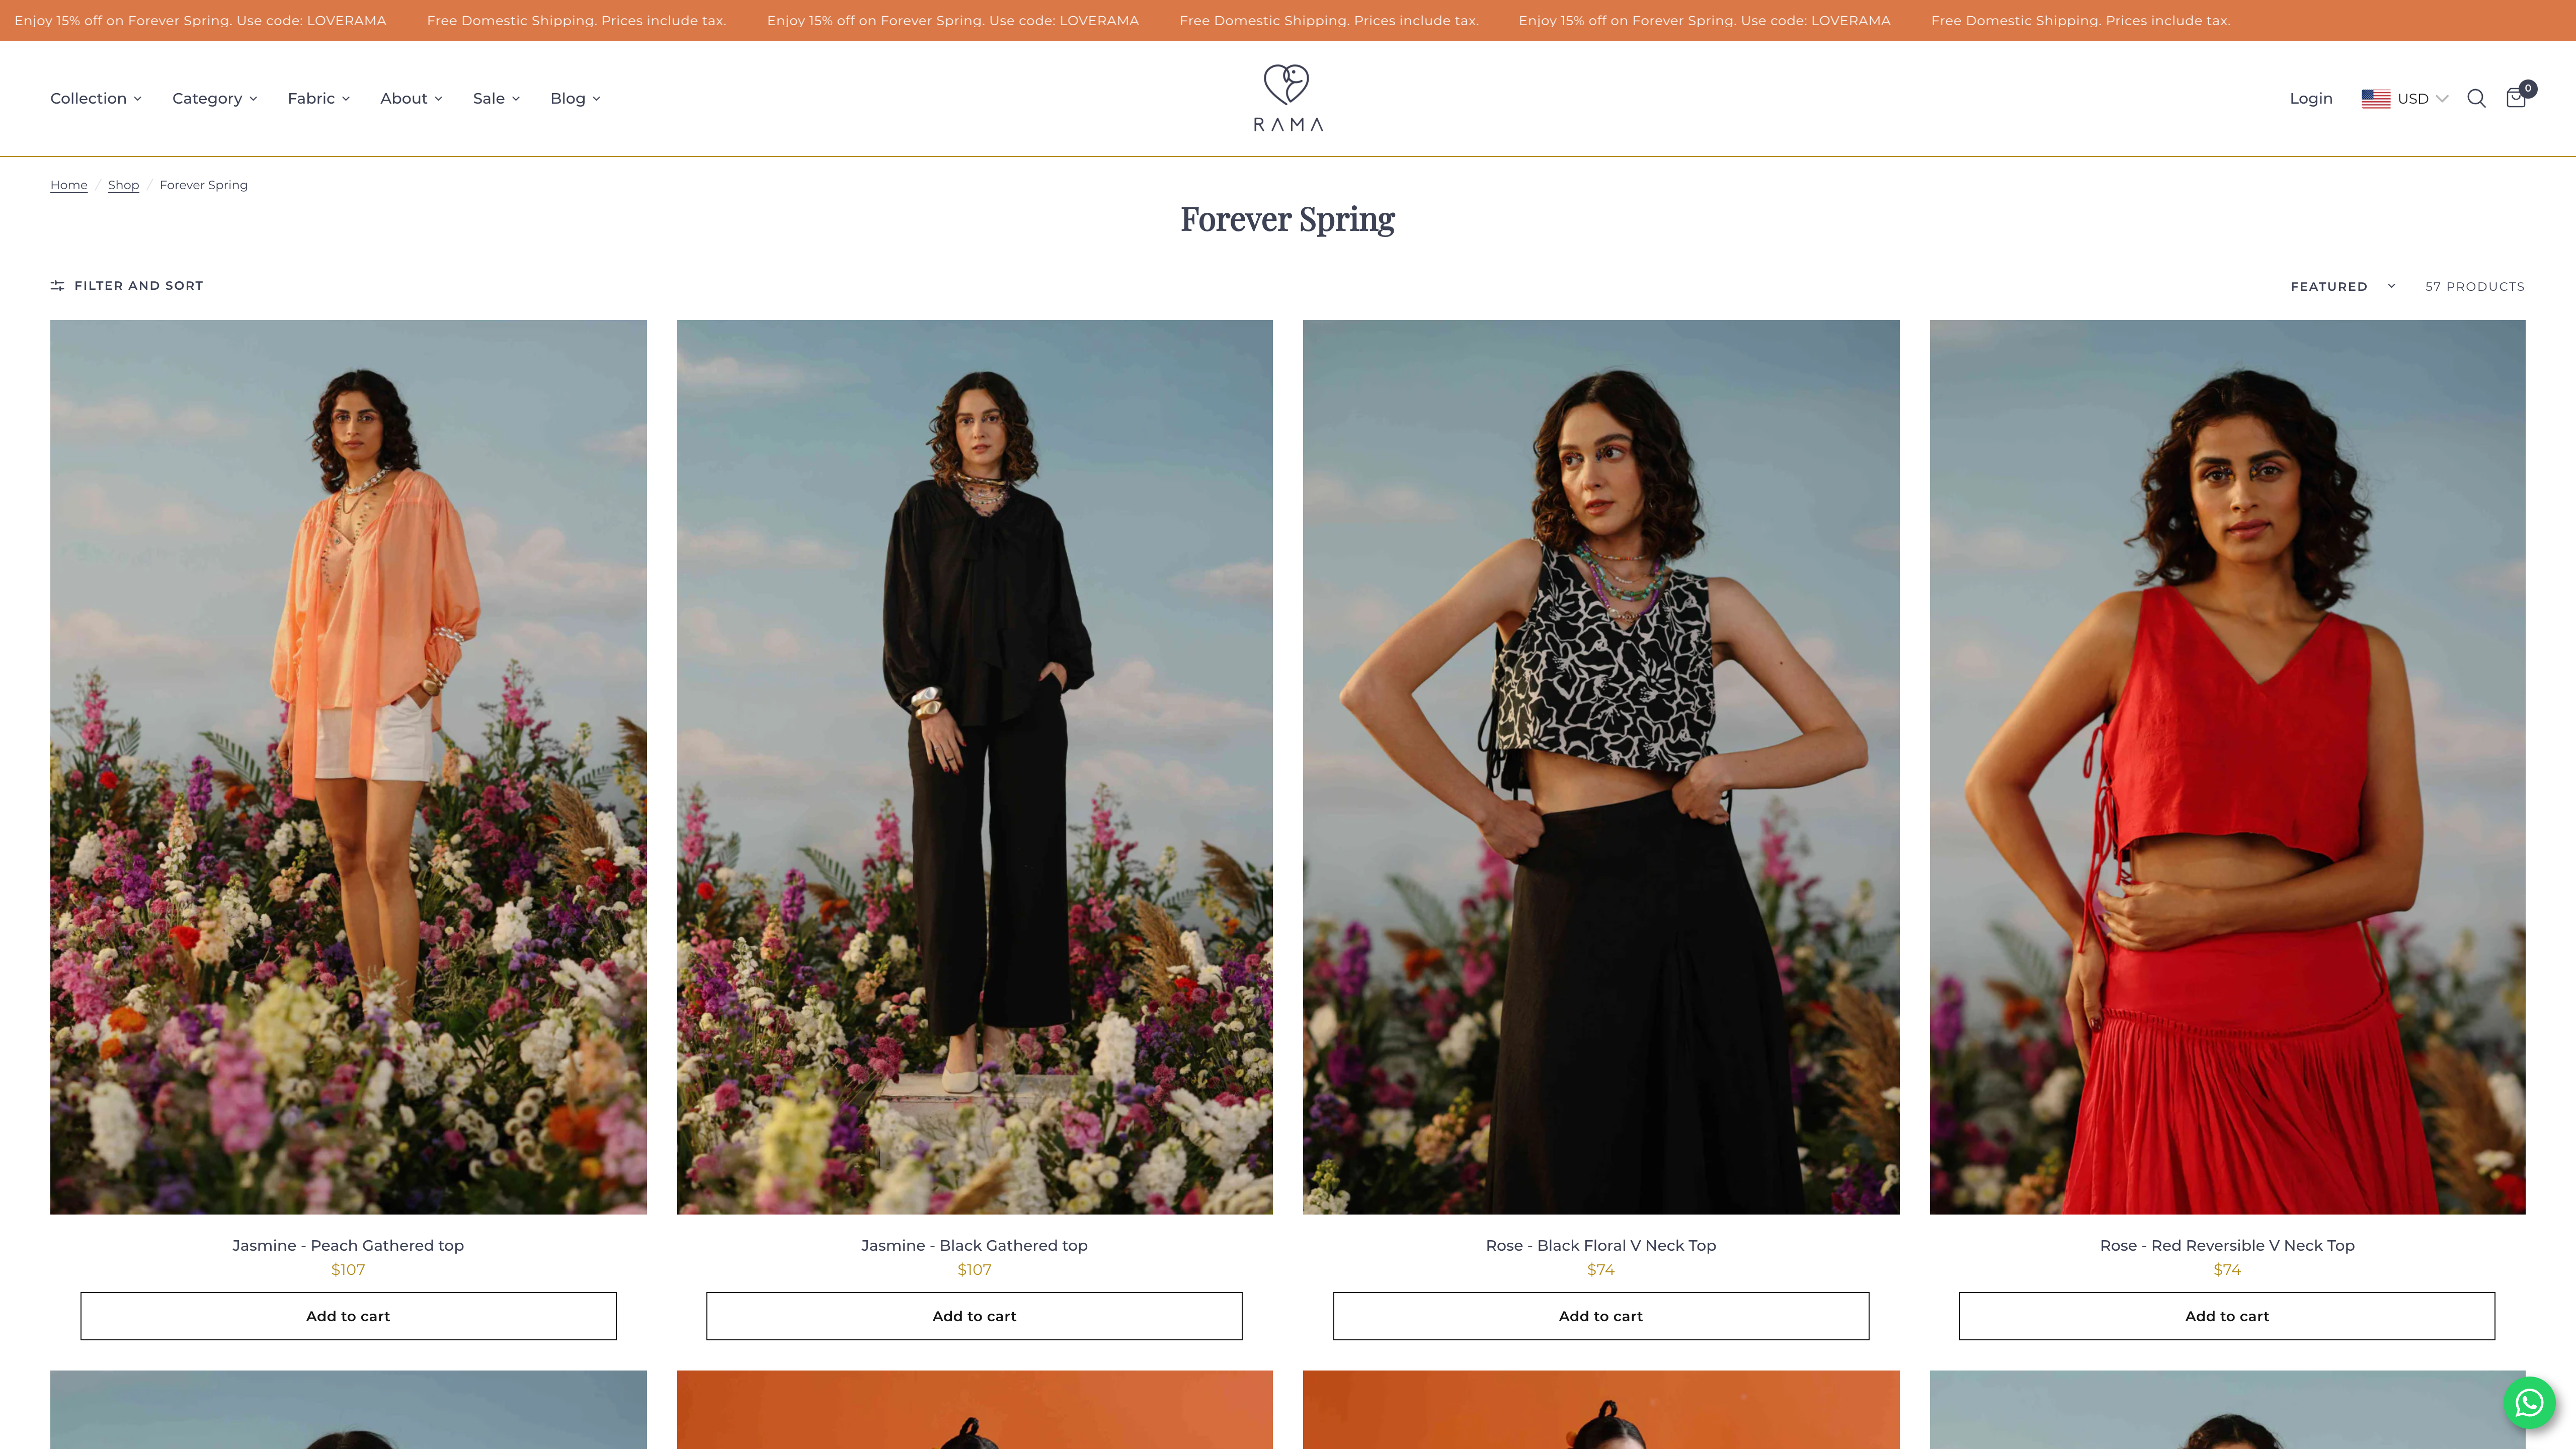2576x1449 pixels.
Task: Click the Login link
Action: pos(2311,98)
